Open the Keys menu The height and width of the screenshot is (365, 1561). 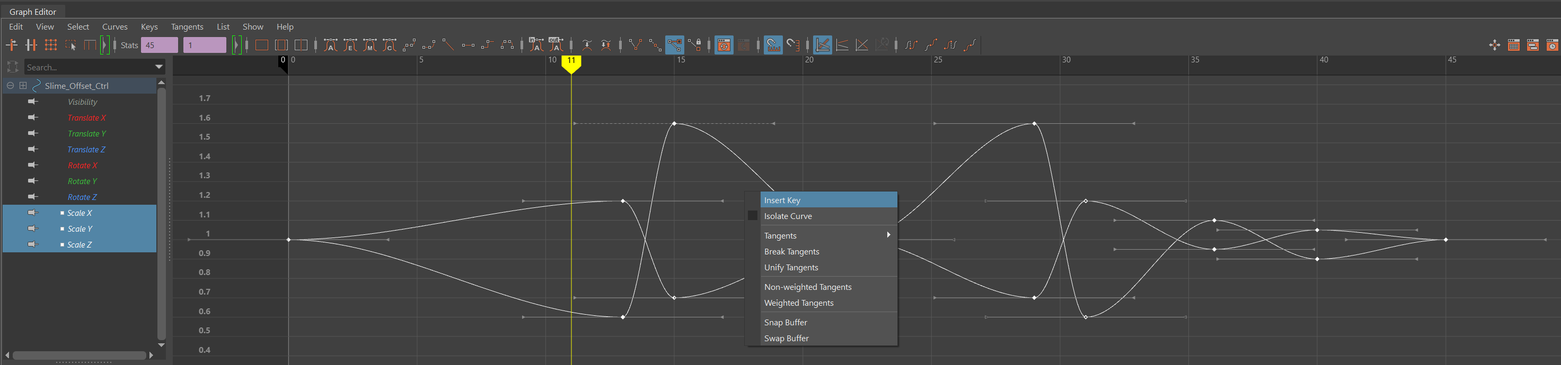click(149, 26)
